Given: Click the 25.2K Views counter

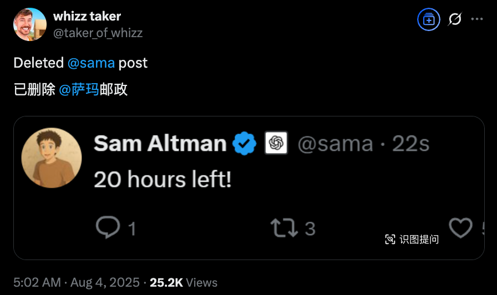Looking at the screenshot, I should [x=184, y=282].
